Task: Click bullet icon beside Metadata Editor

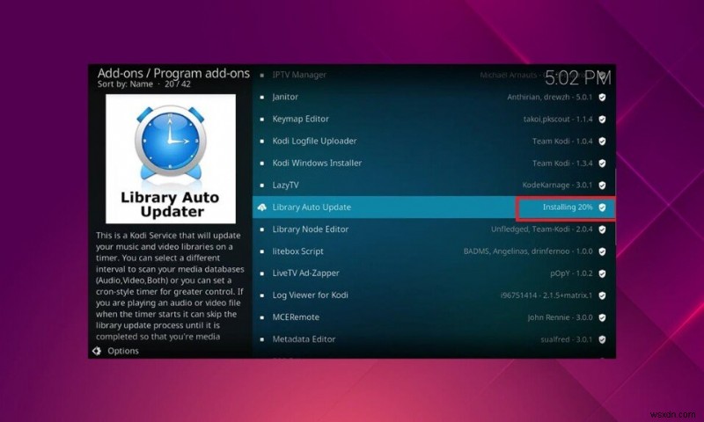Action: 261,339
